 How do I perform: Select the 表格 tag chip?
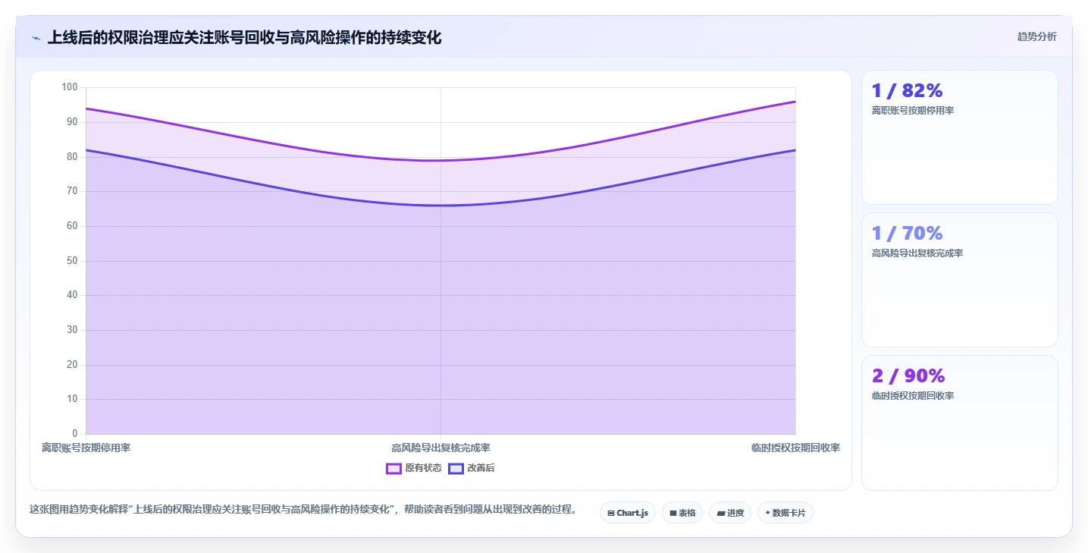682,513
